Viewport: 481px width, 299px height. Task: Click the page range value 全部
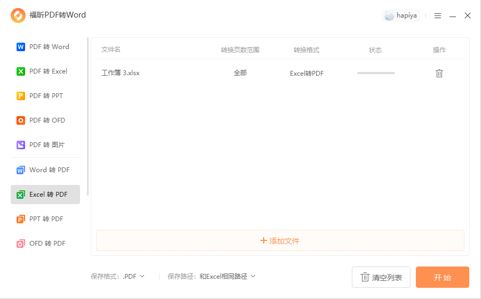click(x=240, y=73)
